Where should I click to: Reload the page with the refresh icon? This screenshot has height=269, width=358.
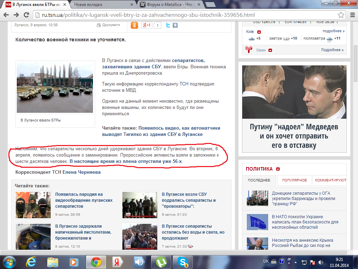click(27, 15)
